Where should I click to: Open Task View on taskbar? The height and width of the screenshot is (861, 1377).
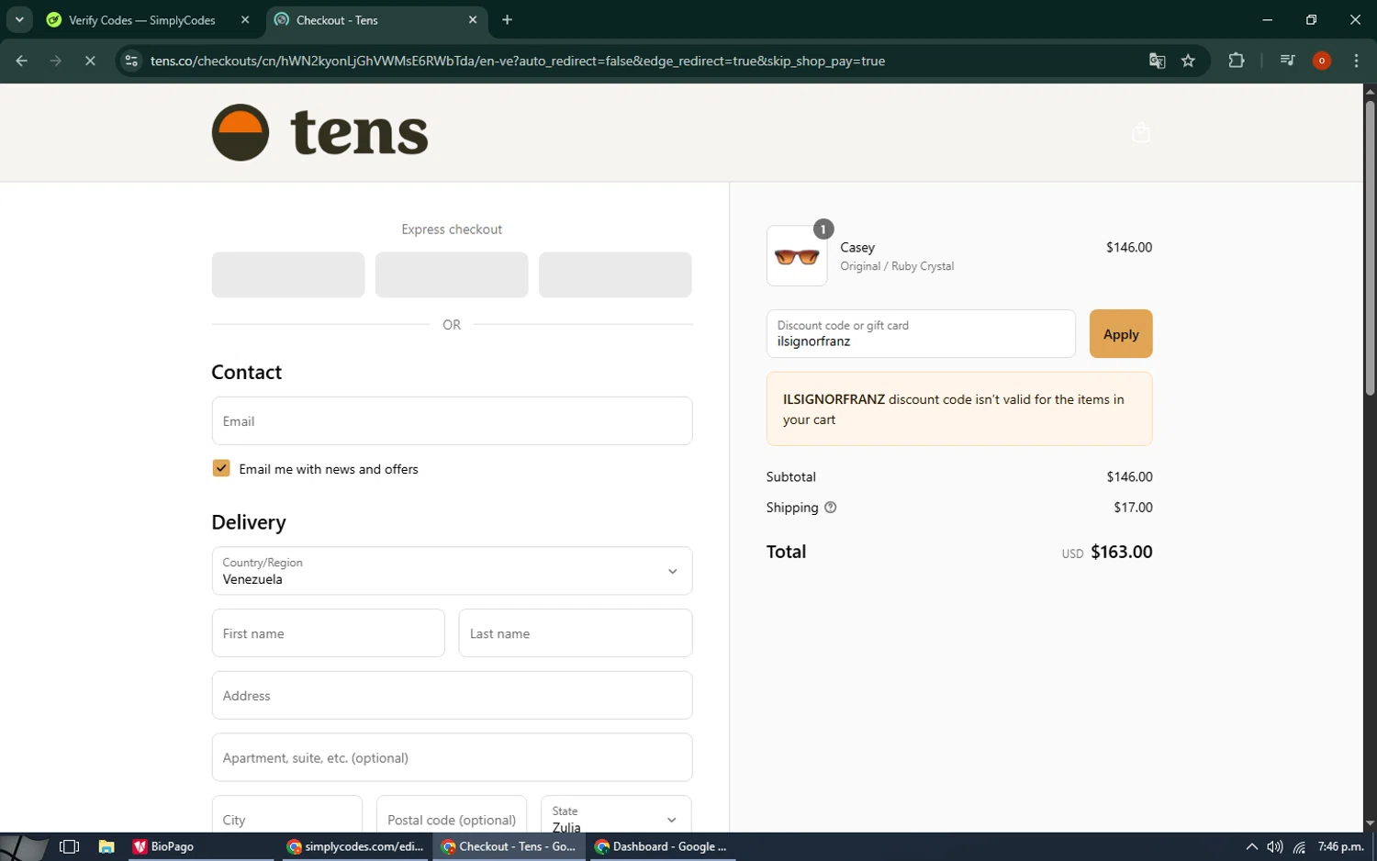click(x=69, y=847)
